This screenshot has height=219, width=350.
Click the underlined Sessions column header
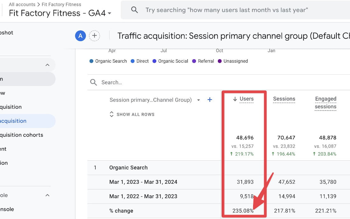tap(284, 99)
